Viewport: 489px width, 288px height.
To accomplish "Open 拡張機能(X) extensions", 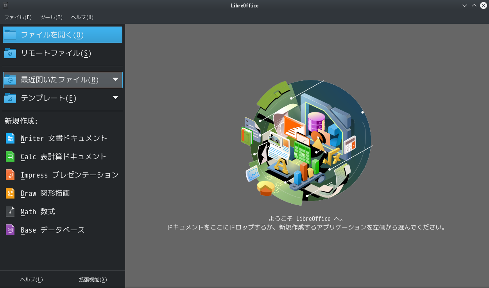I will [93, 279].
